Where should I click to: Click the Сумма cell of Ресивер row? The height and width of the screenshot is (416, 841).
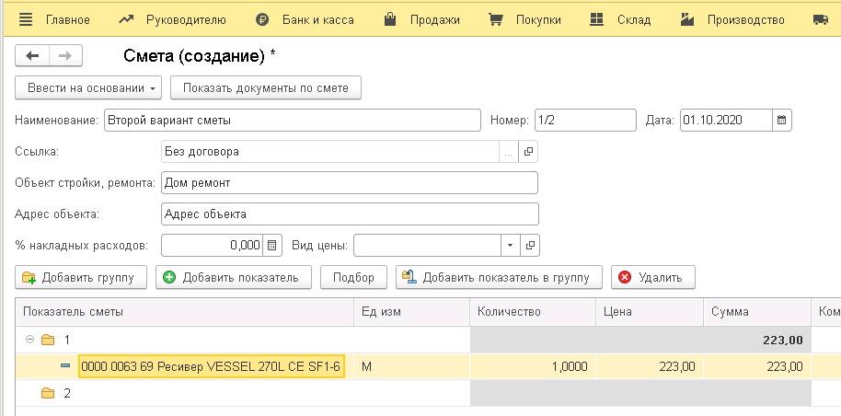756,366
